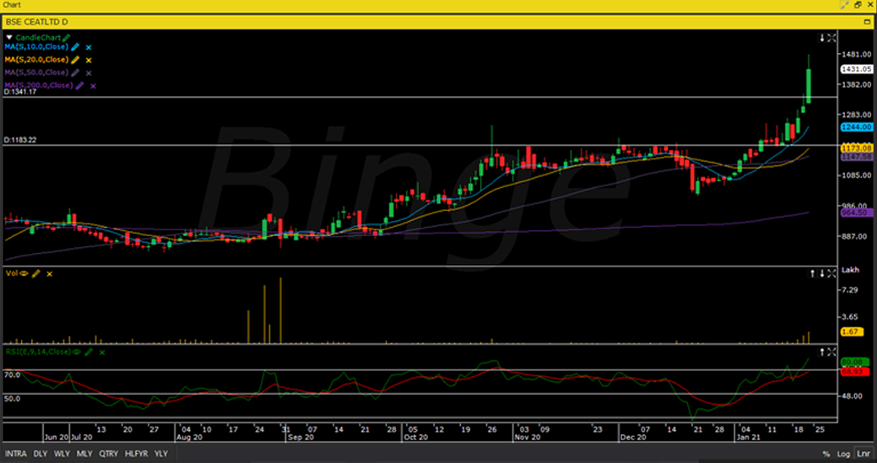Edit the RSI(E,9,14,Close) pencil
Screen dimensions: 877x463
pyautogui.click(x=89, y=353)
